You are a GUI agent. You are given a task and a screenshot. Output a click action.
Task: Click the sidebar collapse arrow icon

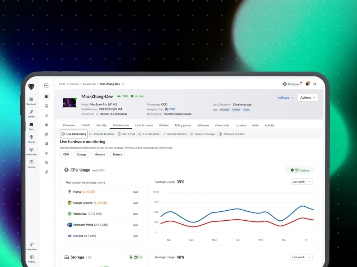tap(46, 85)
